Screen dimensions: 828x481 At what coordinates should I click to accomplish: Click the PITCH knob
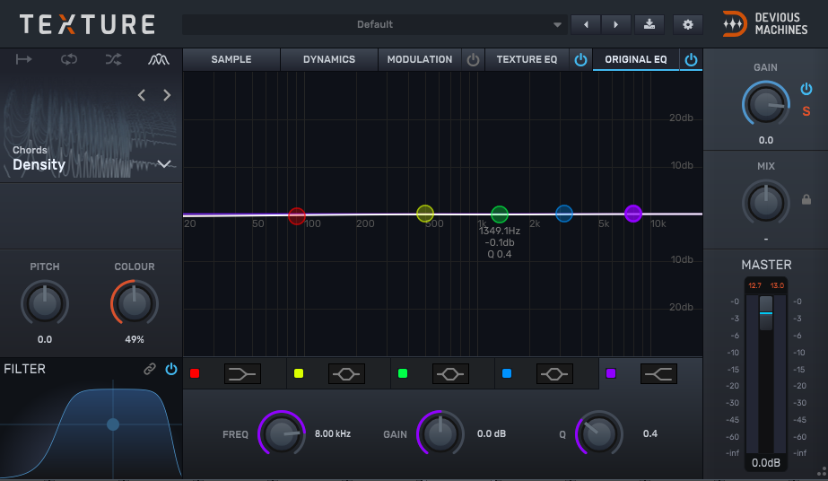(x=45, y=303)
